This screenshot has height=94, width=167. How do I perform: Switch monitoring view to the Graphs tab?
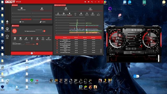coord(91,9)
